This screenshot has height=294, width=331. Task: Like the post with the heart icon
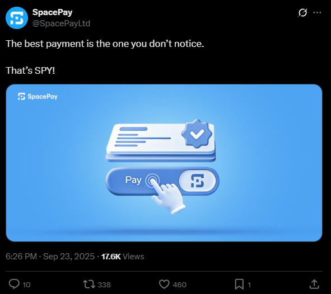pyautogui.click(x=164, y=284)
